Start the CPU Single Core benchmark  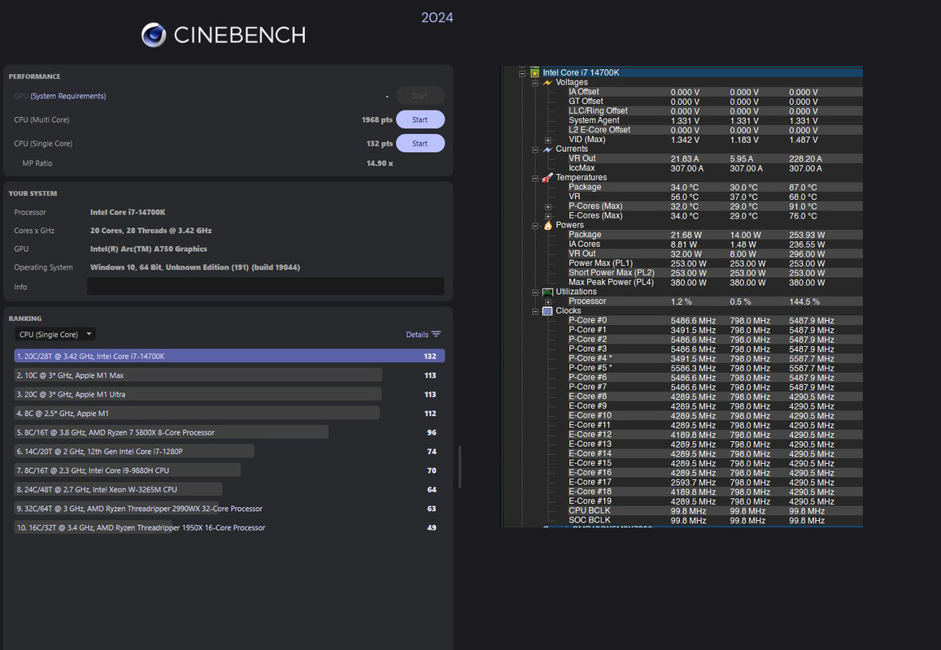tap(420, 143)
